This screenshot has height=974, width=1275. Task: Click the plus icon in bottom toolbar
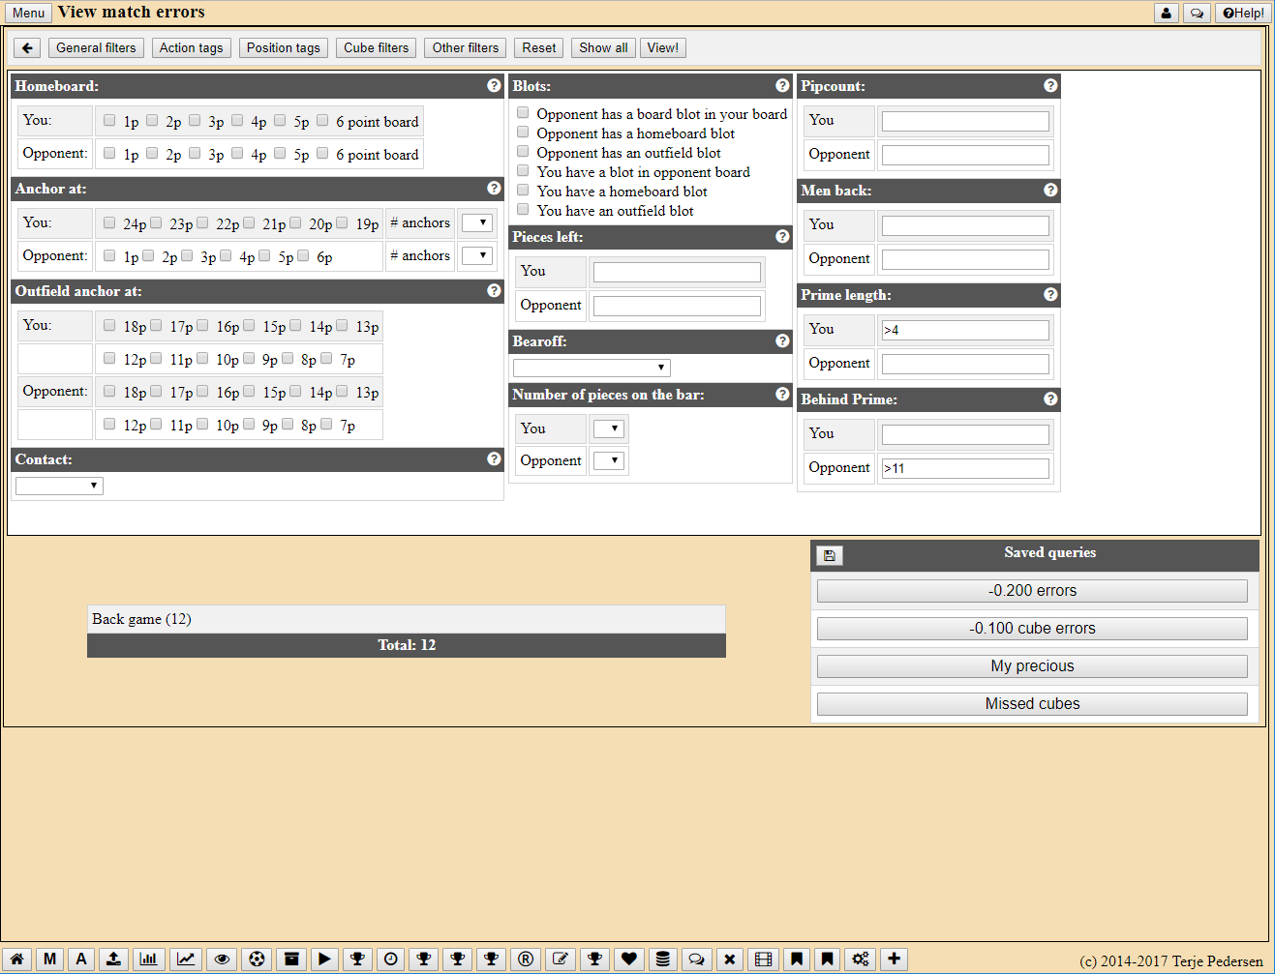(894, 959)
